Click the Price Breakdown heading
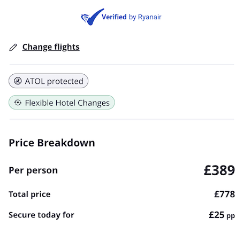 [x=52, y=143]
